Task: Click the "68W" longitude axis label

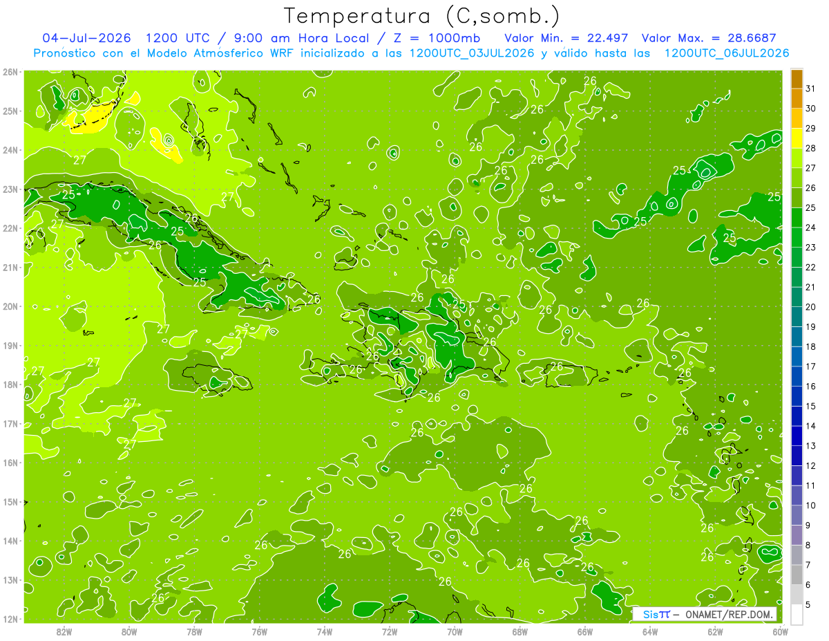Action: (520, 631)
